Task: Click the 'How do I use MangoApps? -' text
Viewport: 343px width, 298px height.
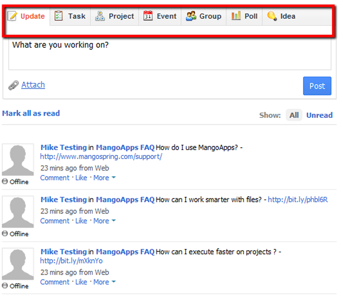Action: [200, 148]
